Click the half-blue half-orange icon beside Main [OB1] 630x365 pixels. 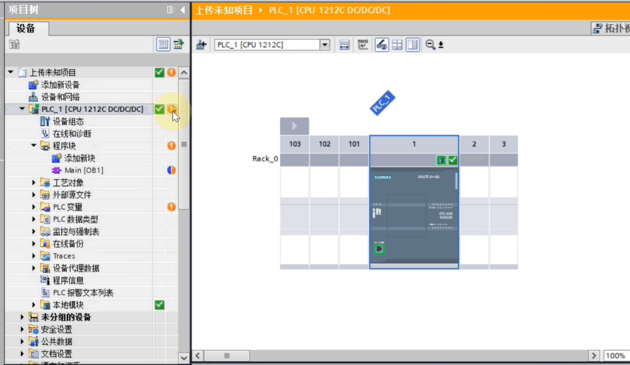click(x=171, y=171)
